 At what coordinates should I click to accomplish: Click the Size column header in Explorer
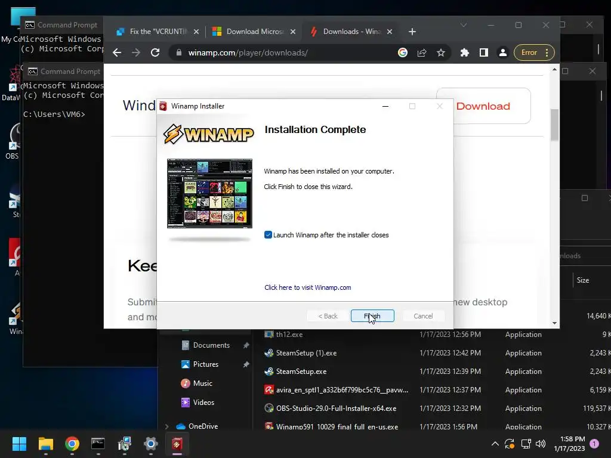pyautogui.click(x=583, y=280)
